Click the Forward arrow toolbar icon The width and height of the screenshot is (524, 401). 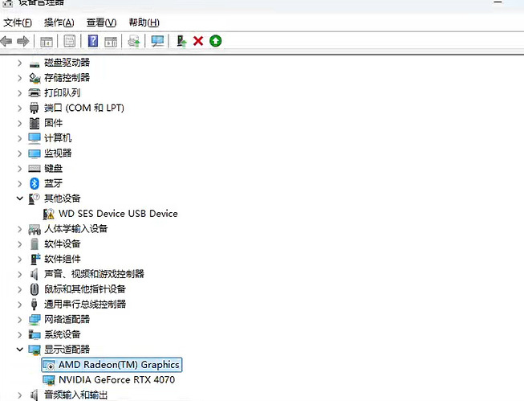(x=23, y=42)
